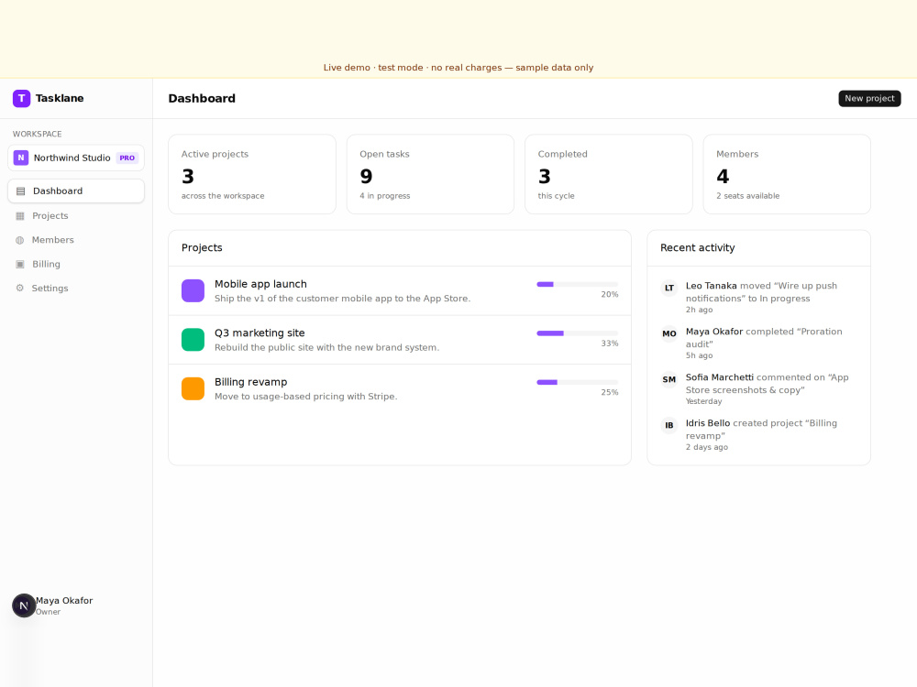Click the Active projects stat card
Screen dimensions: 917x687
click(252, 174)
